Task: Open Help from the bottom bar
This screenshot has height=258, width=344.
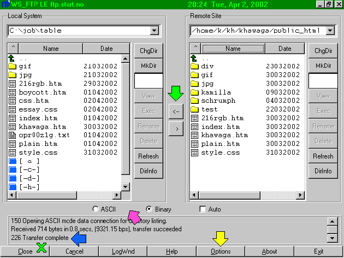Action: pos(172,251)
